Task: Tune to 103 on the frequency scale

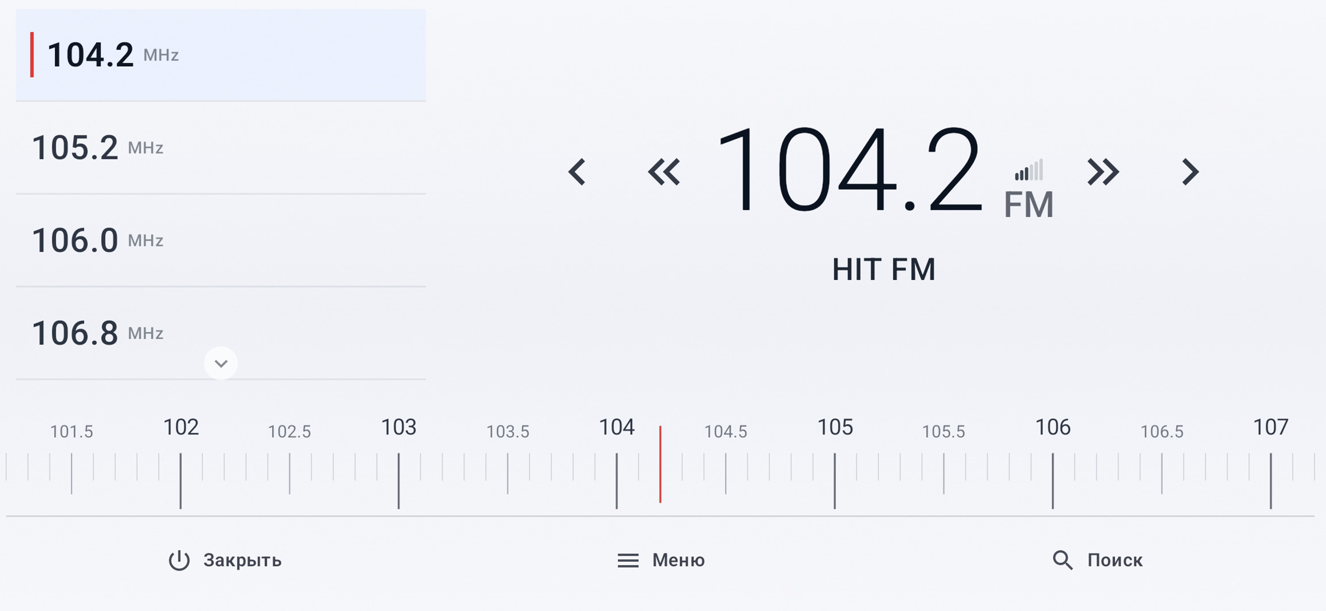Action: (399, 427)
